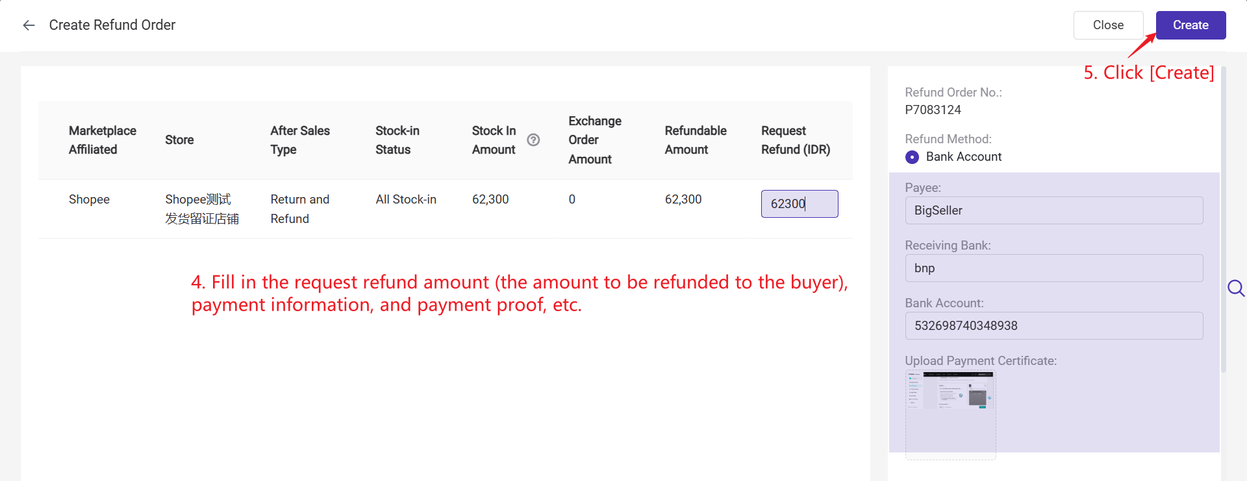Click the Shopee marketplace cell
Viewport: 1247px width, 481px height.
tap(89, 200)
